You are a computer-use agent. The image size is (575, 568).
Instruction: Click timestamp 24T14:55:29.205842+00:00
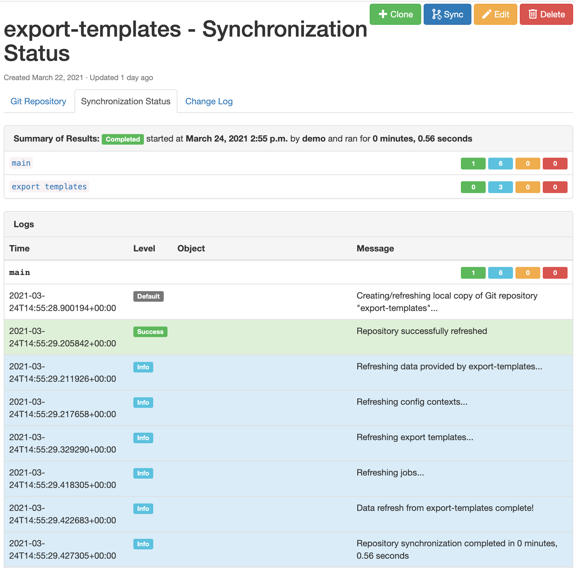coord(63,344)
